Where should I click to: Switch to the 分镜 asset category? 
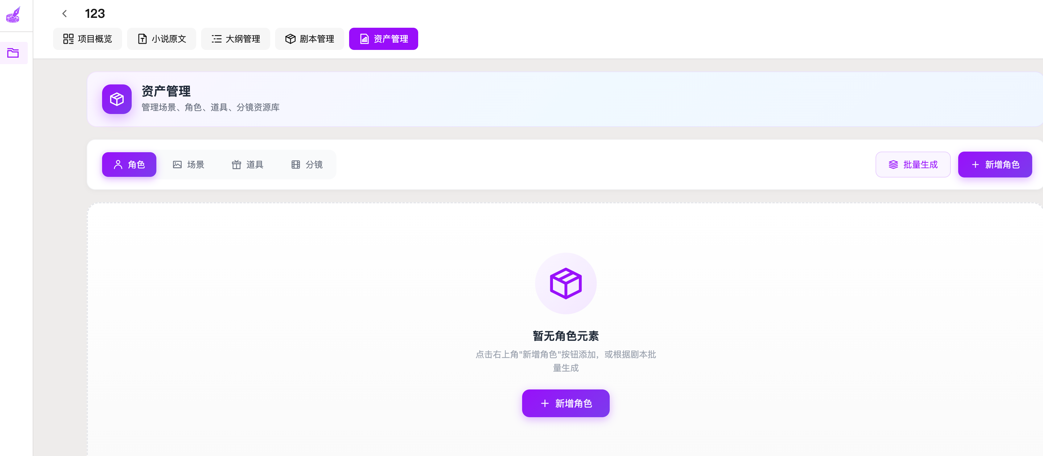click(307, 165)
